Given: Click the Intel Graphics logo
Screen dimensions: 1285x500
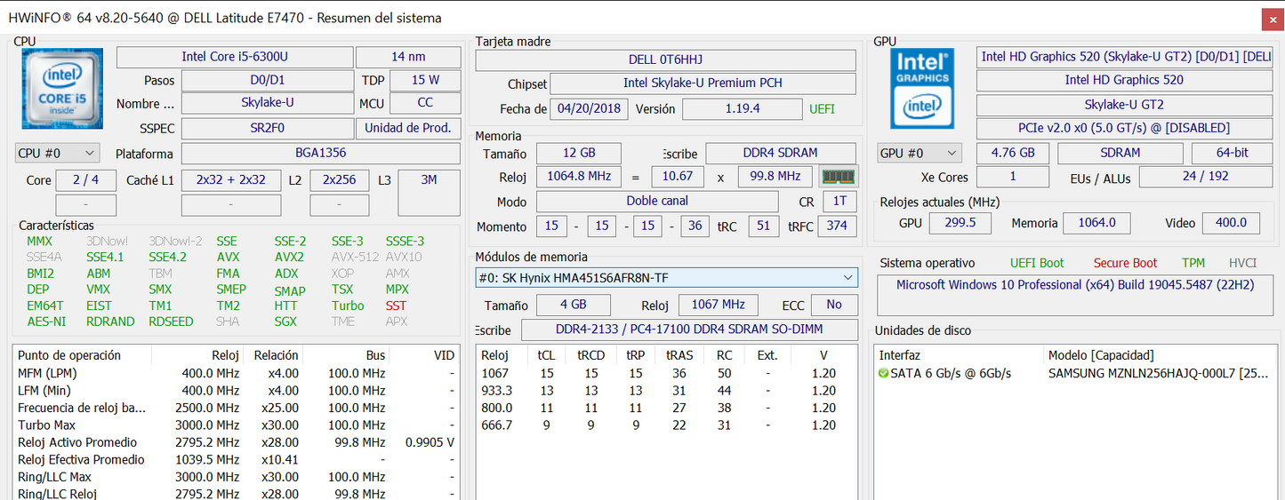Looking at the screenshot, I should pos(922,88).
